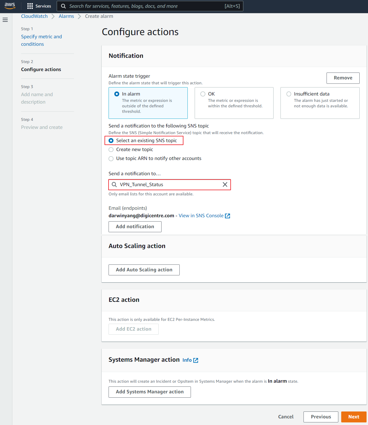The width and height of the screenshot is (368, 425).
Task: Click the search icon in top bar
Action: click(x=63, y=6)
